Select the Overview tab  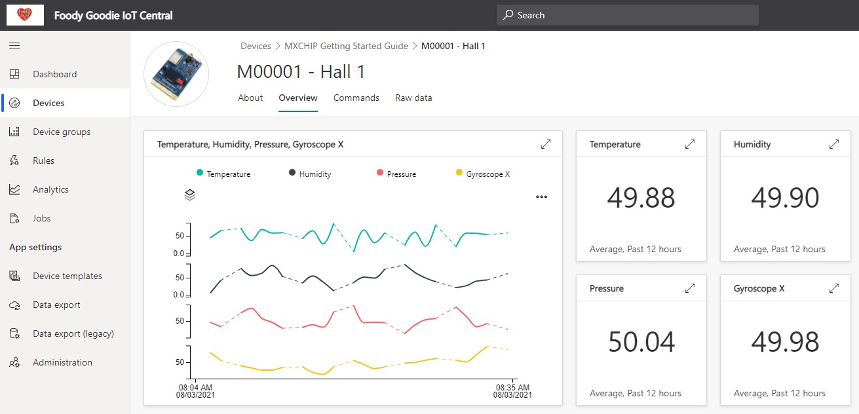click(298, 98)
